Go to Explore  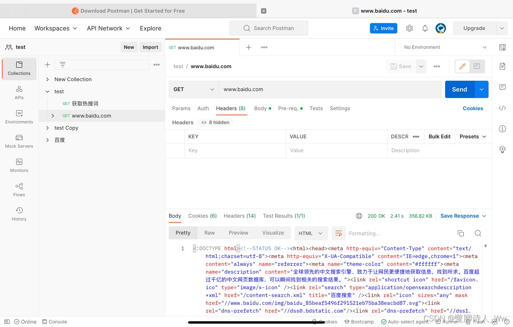(x=150, y=28)
